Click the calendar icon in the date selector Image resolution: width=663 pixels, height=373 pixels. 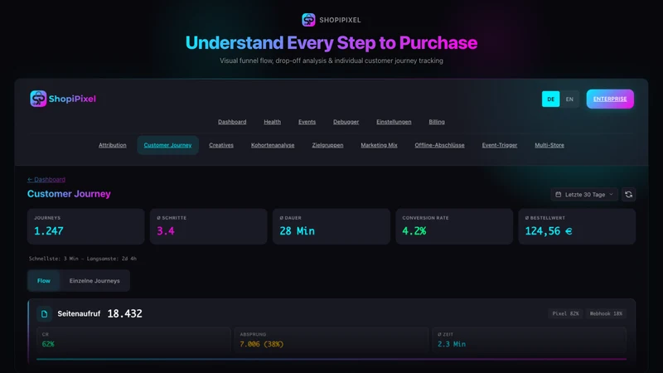(558, 195)
